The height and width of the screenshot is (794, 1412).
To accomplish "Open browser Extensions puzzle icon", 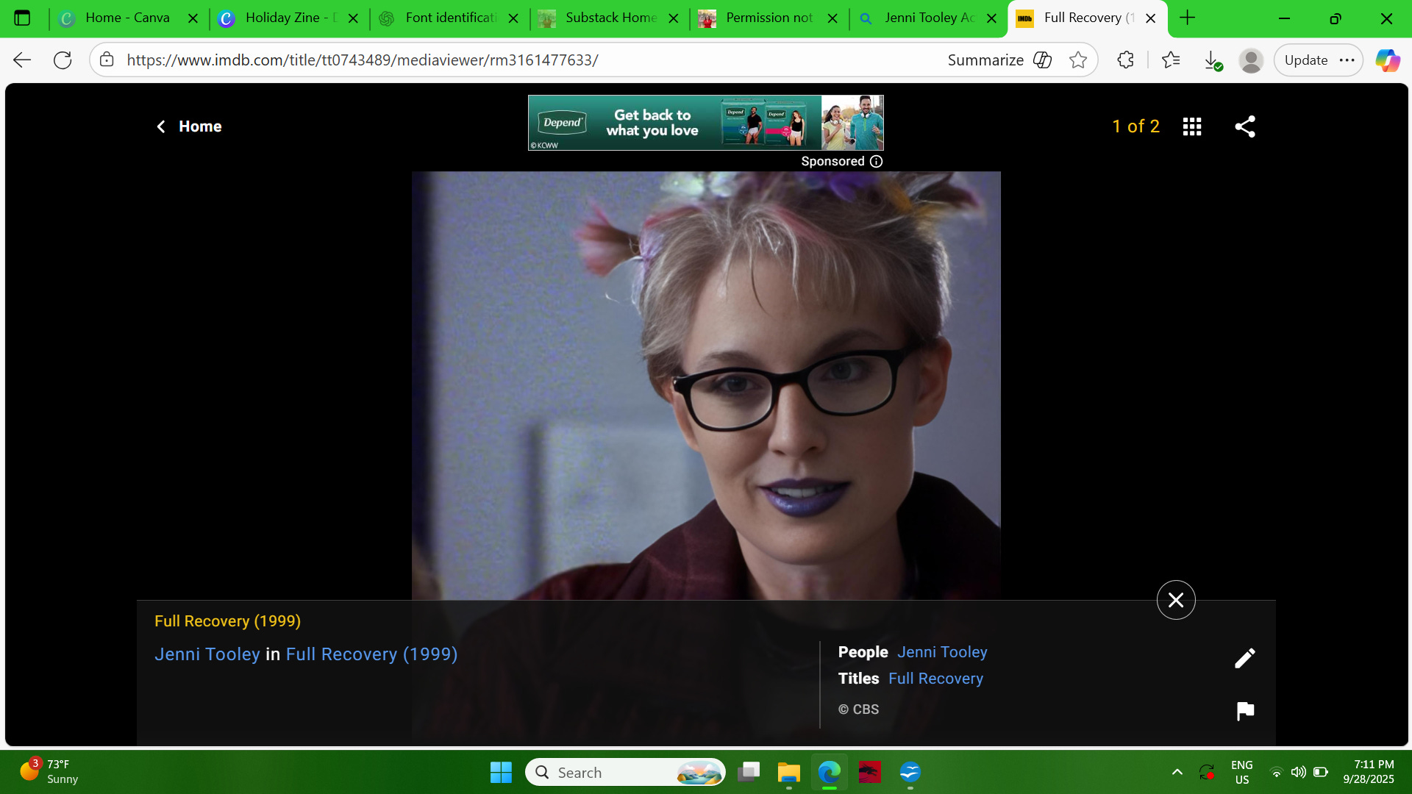I will [1125, 60].
